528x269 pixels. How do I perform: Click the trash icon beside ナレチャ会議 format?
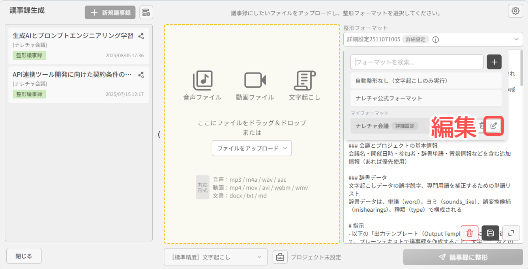[482, 126]
